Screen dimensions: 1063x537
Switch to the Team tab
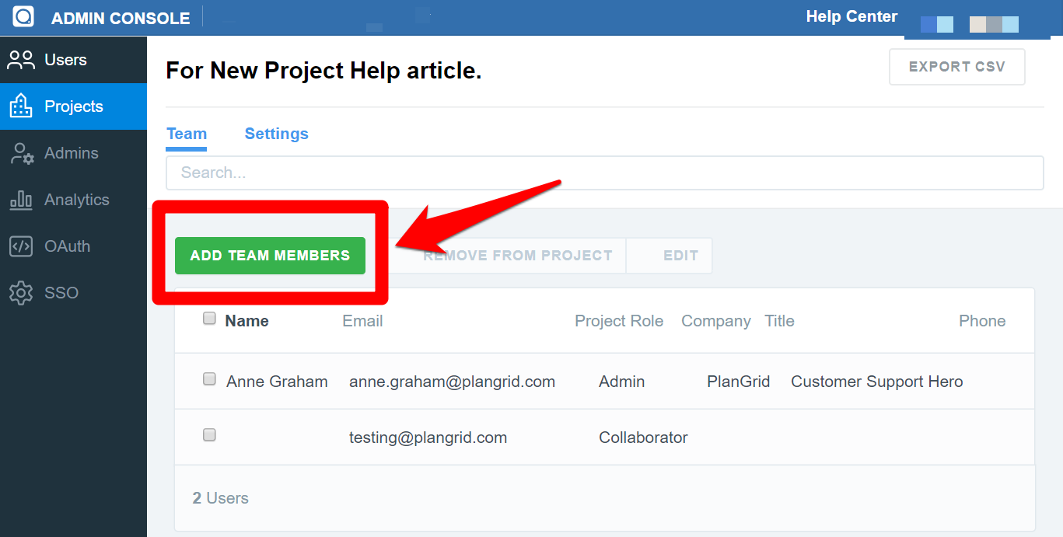pyautogui.click(x=187, y=134)
